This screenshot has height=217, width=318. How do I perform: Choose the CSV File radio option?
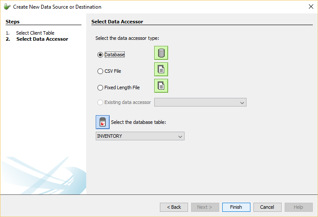101,71
